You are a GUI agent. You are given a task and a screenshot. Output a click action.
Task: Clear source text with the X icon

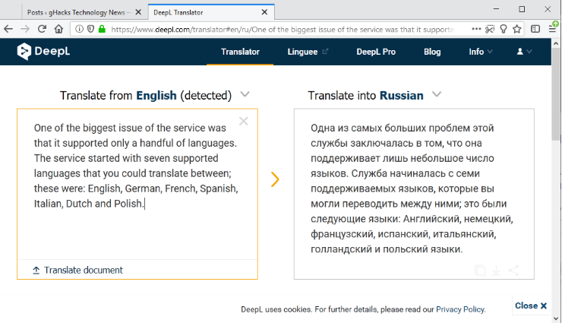pyautogui.click(x=243, y=121)
